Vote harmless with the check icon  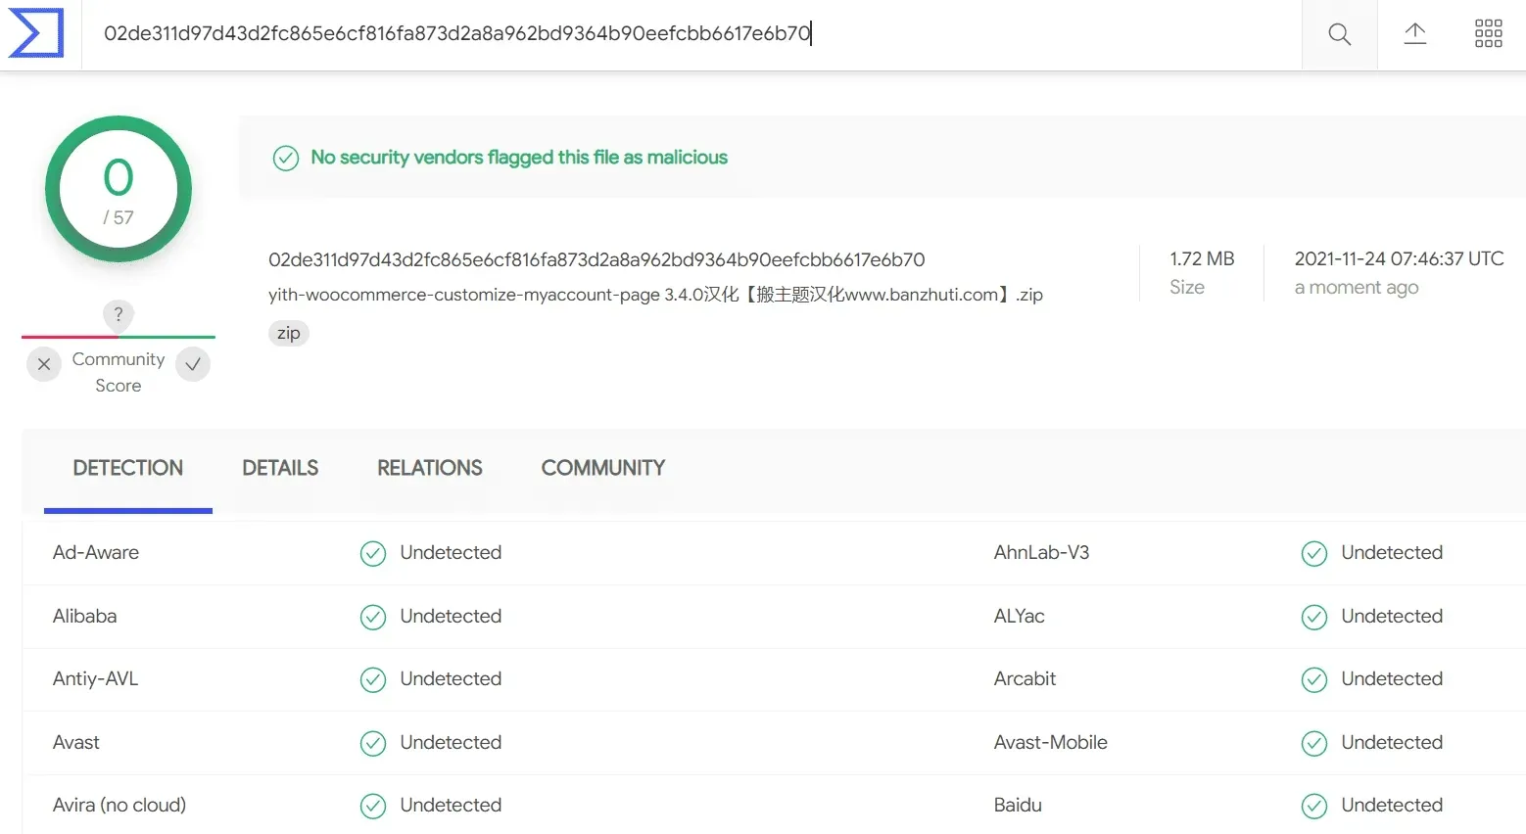[193, 364]
